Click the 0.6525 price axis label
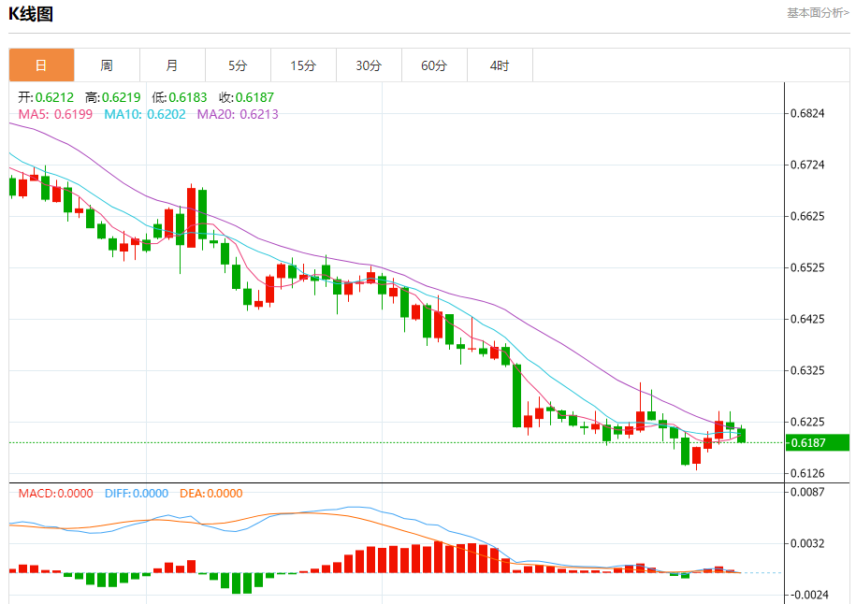The image size is (856, 604). click(807, 267)
